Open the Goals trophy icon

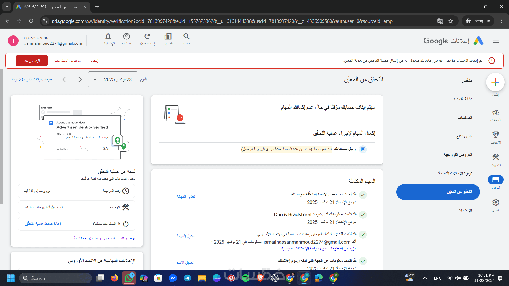click(495, 135)
